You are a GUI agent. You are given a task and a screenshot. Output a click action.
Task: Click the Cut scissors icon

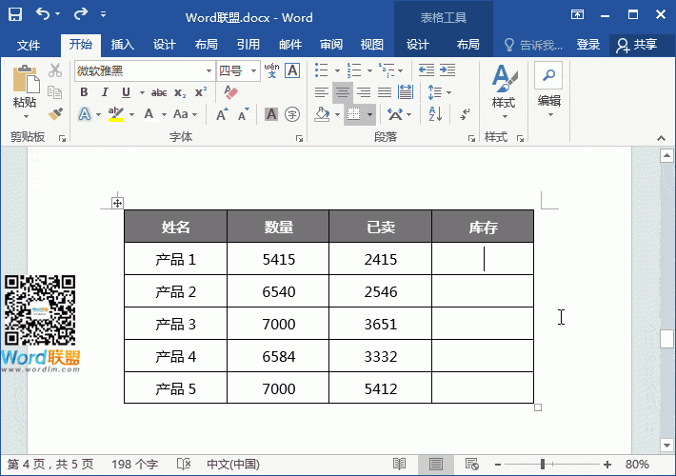pos(55,70)
